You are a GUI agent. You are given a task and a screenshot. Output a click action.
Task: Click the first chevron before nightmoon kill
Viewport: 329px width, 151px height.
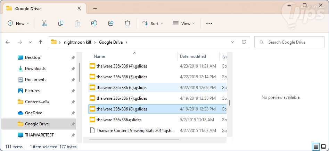(x=60, y=42)
